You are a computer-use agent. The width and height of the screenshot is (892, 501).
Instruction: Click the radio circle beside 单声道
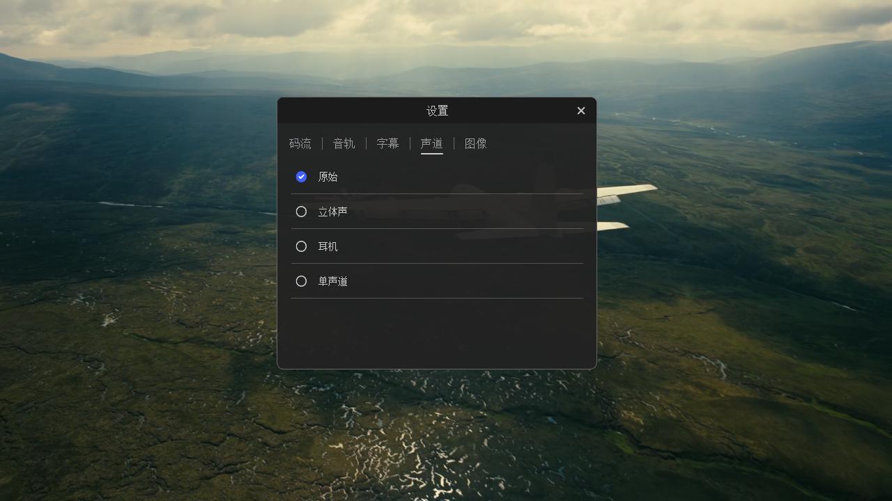click(x=301, y=281)
